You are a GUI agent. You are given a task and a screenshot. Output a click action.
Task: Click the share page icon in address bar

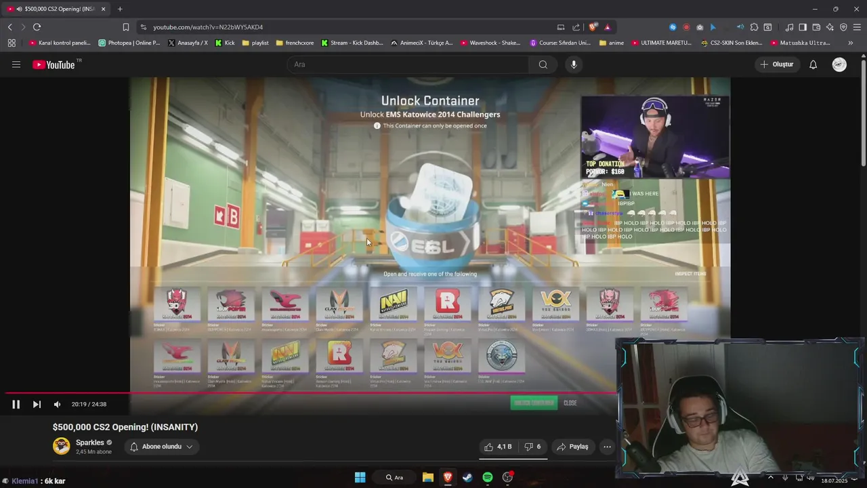(x=576, y=27)
